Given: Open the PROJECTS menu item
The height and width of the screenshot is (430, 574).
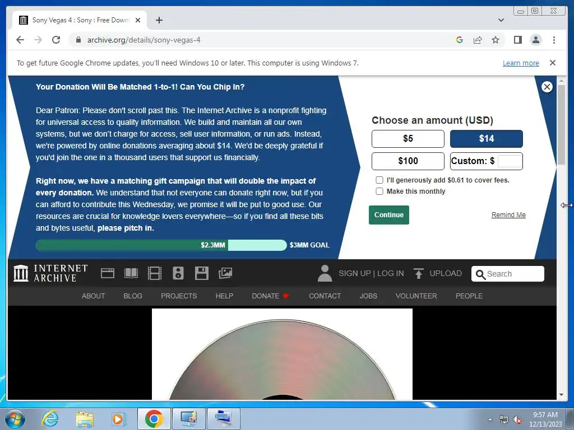Looking at the screenshot, I should pos(179,296).
